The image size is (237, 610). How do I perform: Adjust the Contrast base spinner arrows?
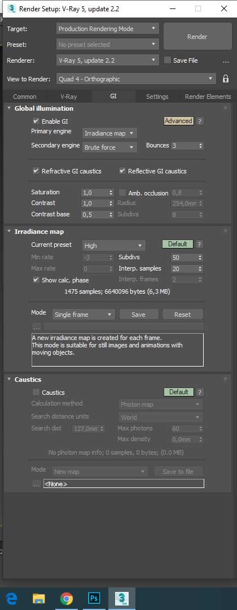(x=111, y=215)
